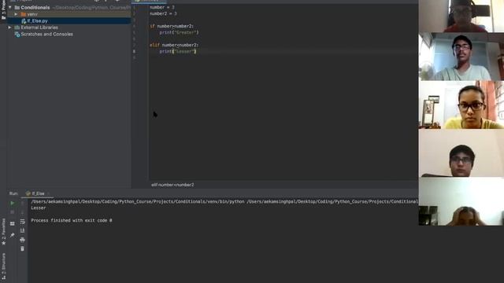Click line number 8 in the editor gutter
Screen dimensions: 504x283
click(x=134, y=51)
